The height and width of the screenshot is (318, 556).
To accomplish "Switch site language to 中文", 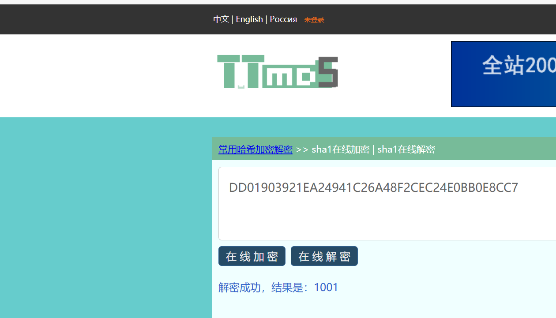I will click(221, 19).
